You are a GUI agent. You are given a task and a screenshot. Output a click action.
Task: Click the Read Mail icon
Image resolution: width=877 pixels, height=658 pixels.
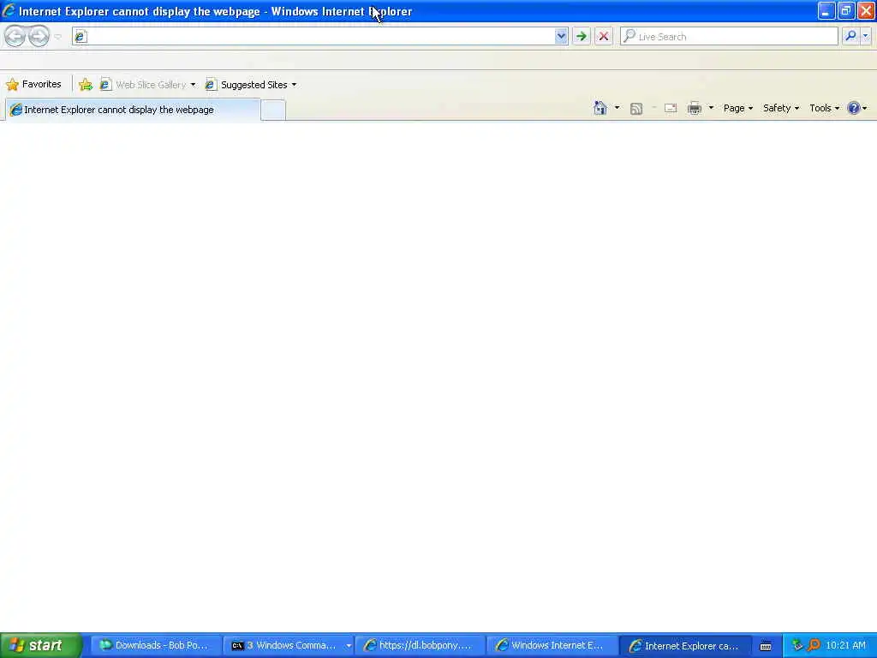pos(671,108)
